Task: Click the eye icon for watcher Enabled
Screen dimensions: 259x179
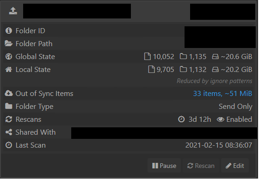Action: [220, 119]
